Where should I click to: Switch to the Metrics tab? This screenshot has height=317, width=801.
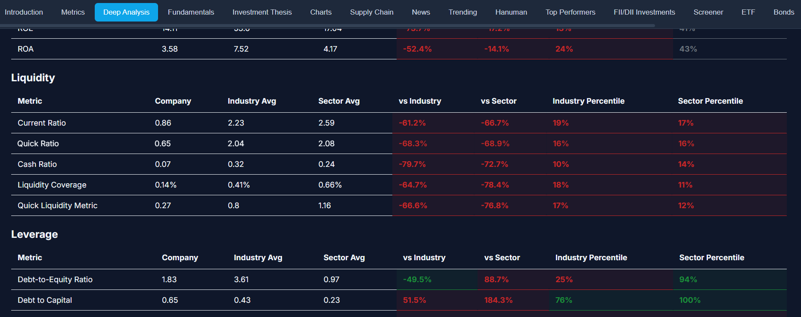tap(73, 12)
